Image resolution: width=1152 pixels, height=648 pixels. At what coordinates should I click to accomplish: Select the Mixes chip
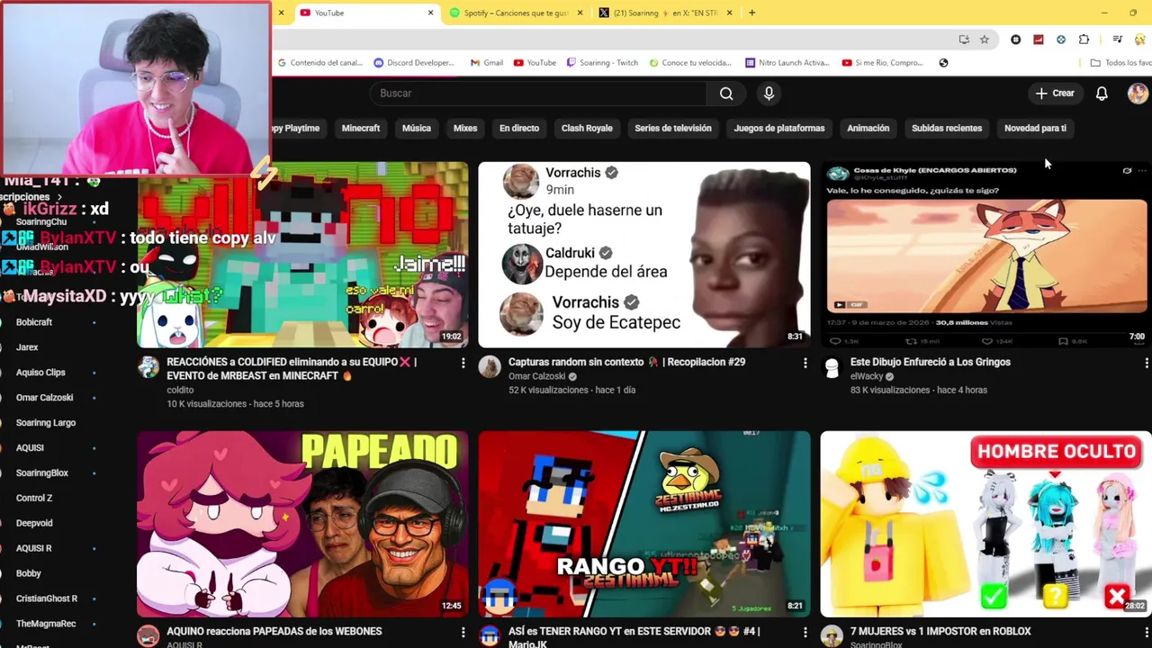pyautogui.click(x=465, y=129)
